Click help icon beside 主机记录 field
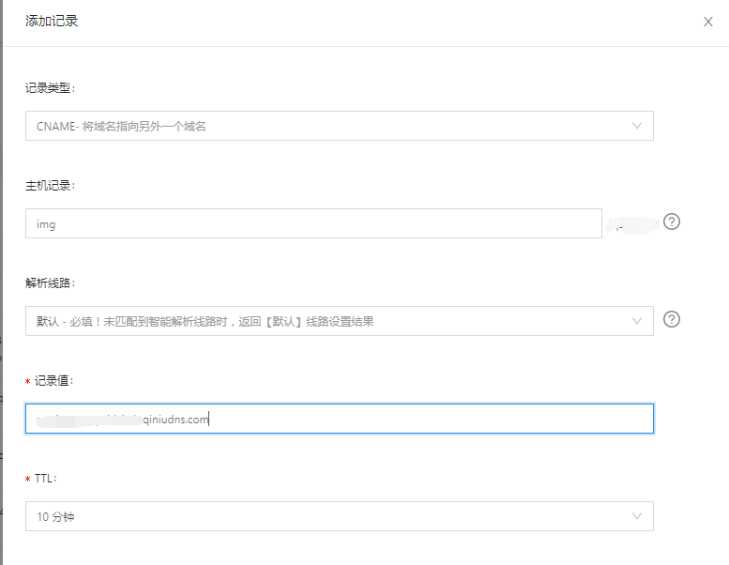The height and width of the screenshot is (565, 729). (671, 222)
